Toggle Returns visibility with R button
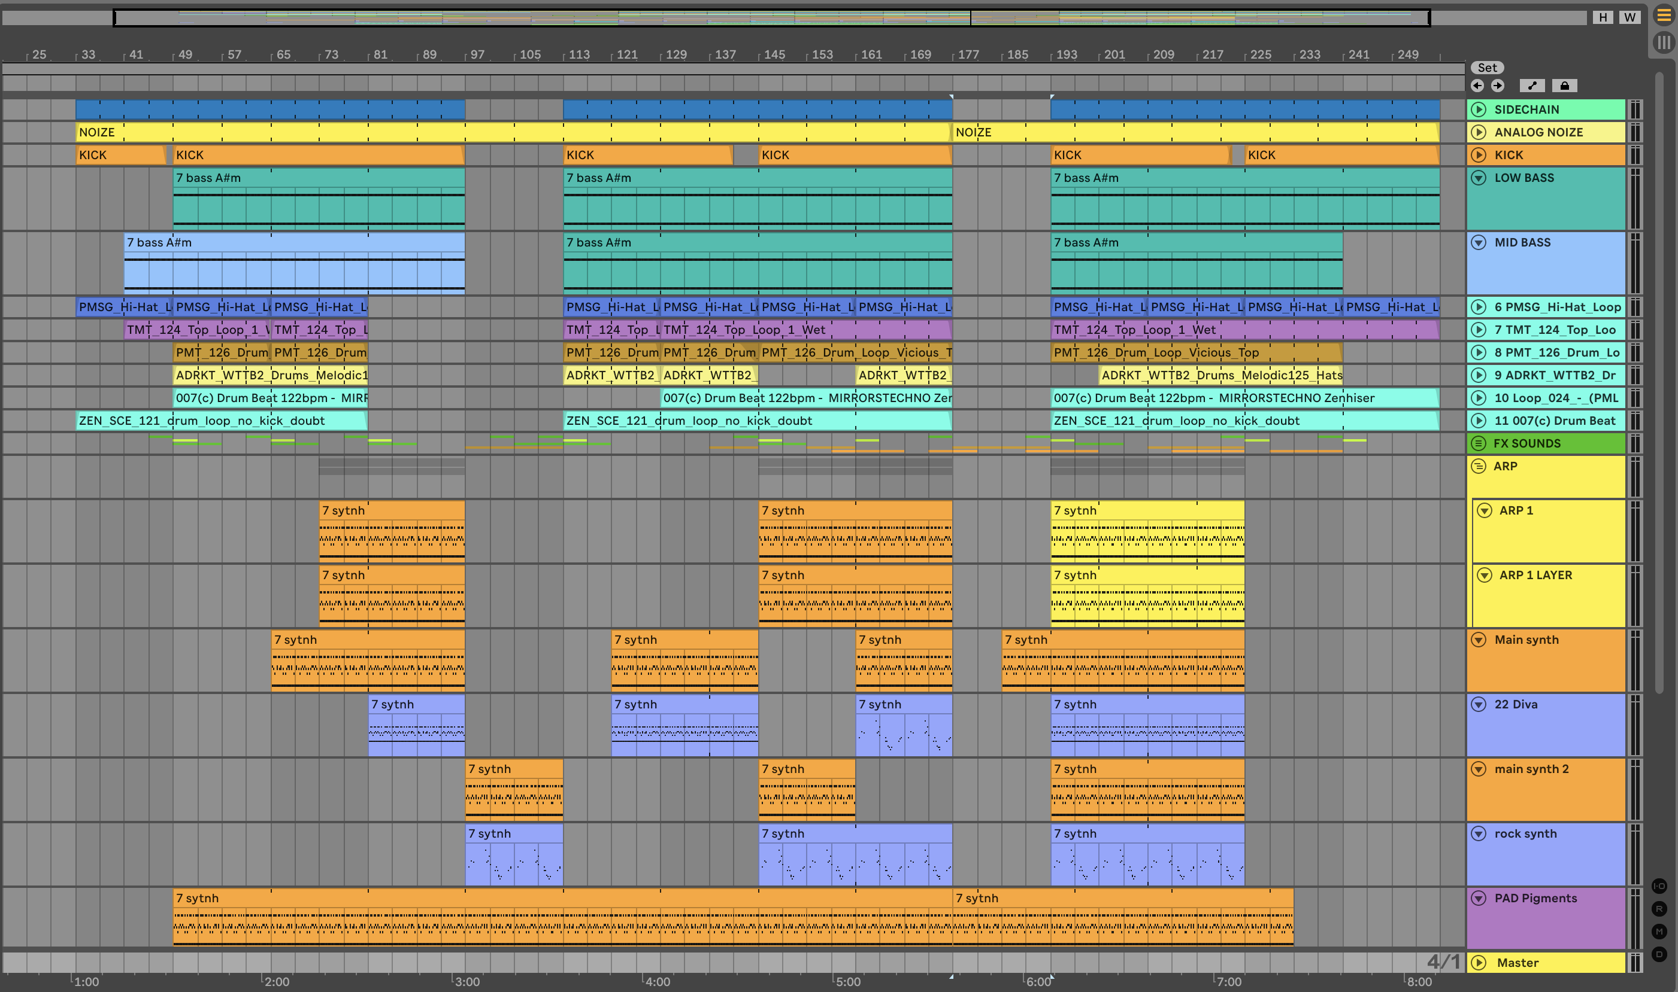 coord(1659,908)
